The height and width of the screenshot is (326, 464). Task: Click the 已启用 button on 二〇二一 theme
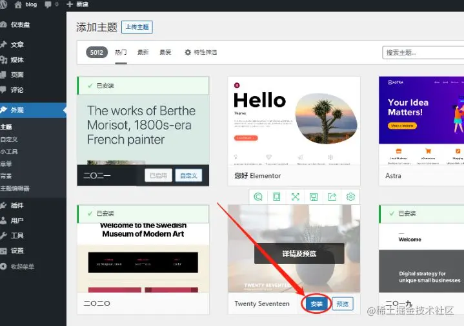pos(158,175)
